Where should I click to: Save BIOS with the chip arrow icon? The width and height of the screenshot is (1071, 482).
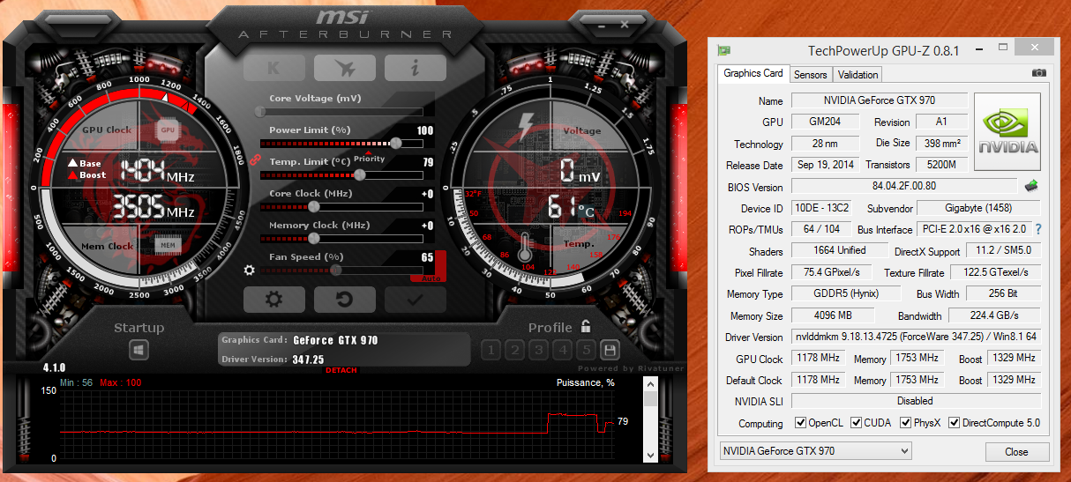(1031, 186)
